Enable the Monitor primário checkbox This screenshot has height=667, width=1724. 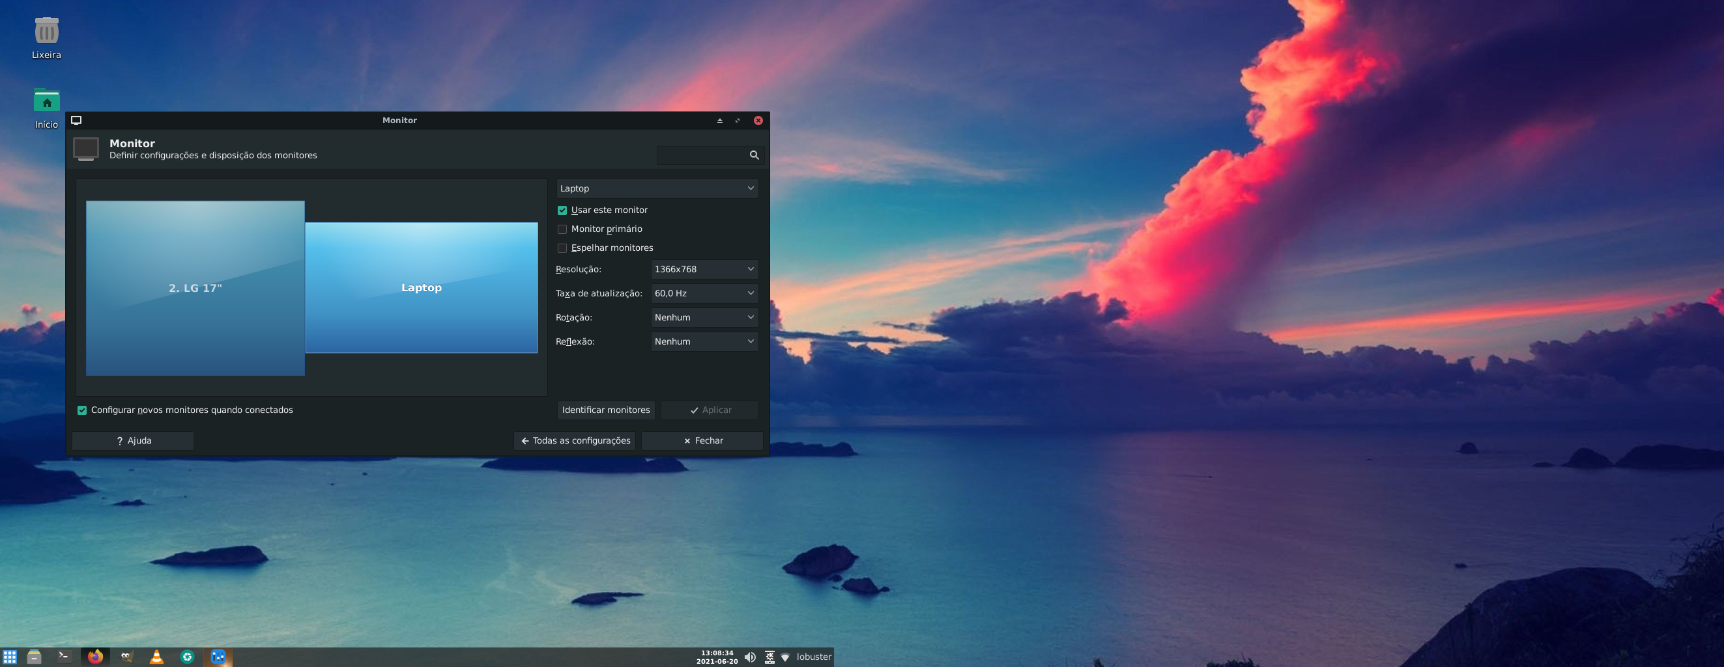click(x=563, y=229)
